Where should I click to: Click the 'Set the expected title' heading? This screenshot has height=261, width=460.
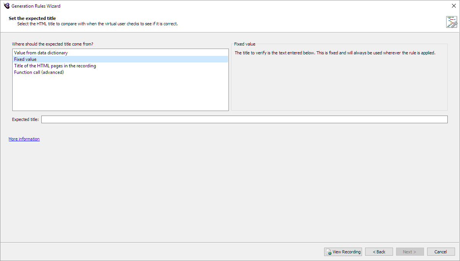[x=32, y=18]
